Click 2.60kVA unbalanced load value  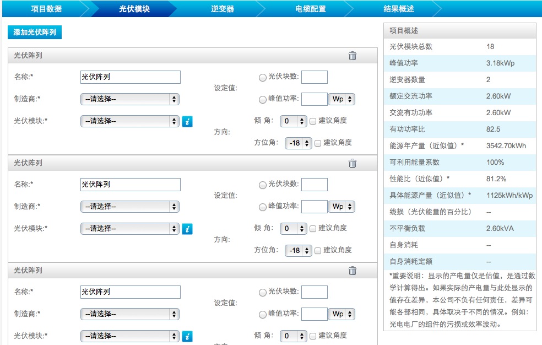point(500,229)
